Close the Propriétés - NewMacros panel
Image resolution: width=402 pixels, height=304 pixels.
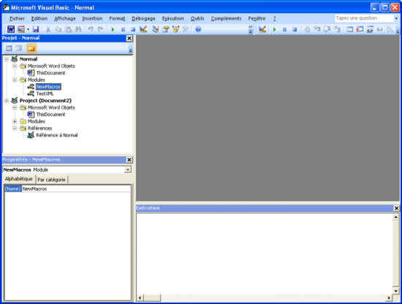point(129,160)
